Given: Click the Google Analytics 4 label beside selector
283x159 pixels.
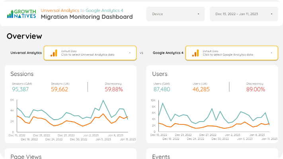Looking at the screenshot, I should pyautogui.click(x=168, y=53).
